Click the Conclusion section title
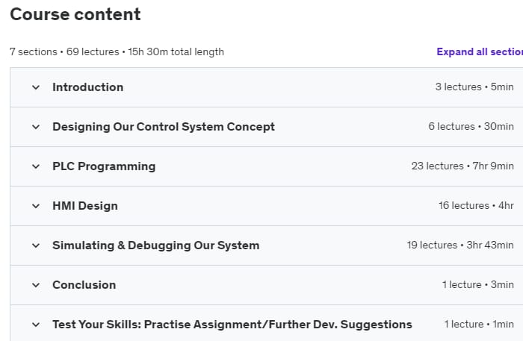Screen dimensions: 523x341 (84, 285)
